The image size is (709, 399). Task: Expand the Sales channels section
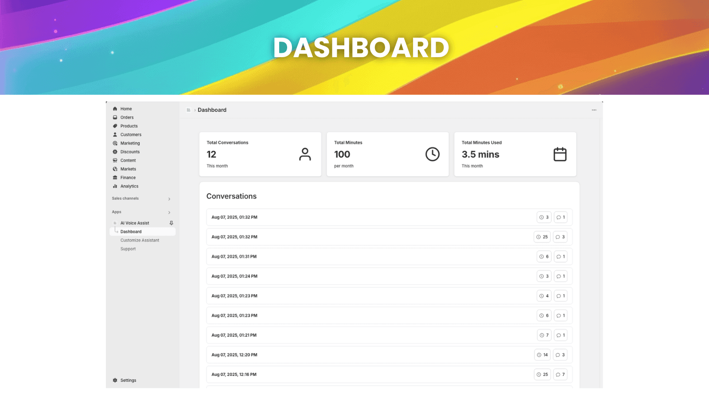click(x=169, y=199)
